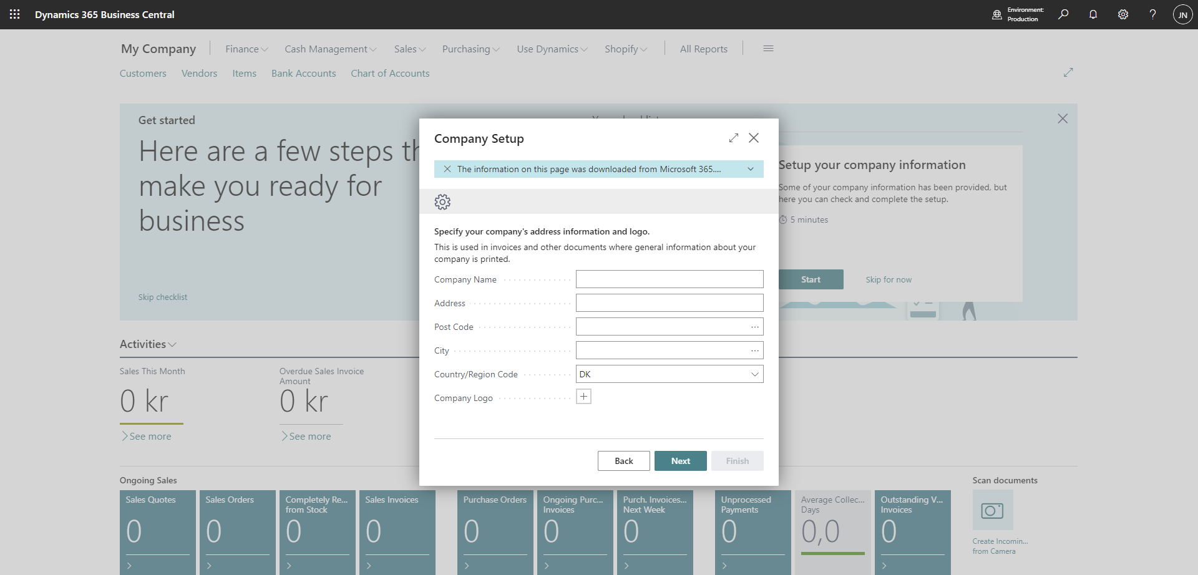
Task: Expand the Use Dynamics menu
Action: (x=552, y=49)
